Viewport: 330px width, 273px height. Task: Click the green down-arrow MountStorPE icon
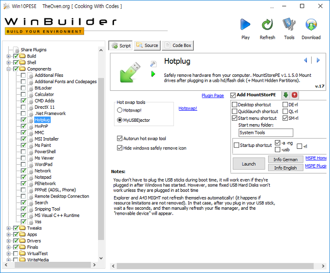286,95
